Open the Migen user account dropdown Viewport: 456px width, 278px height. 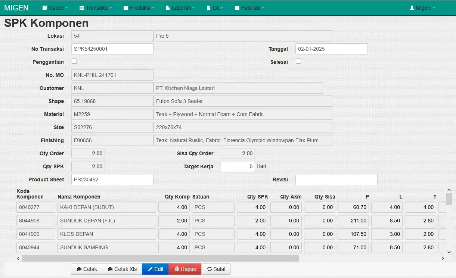coord(422,8)
